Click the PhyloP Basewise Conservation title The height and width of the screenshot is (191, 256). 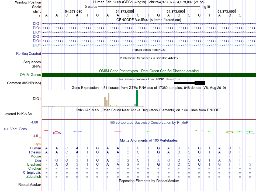(148, 122)
